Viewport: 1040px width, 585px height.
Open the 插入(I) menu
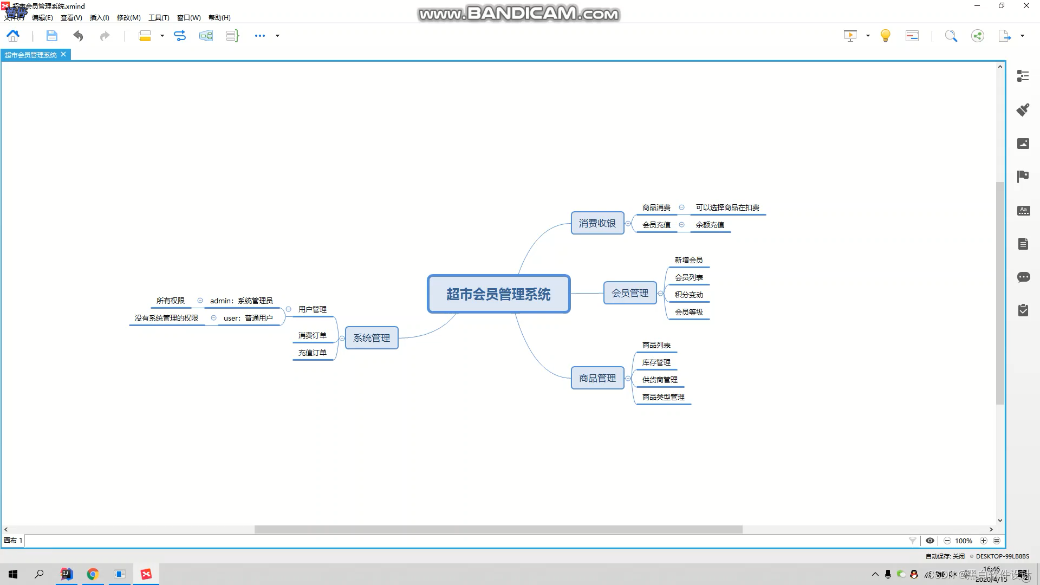[x=99, y=17]
